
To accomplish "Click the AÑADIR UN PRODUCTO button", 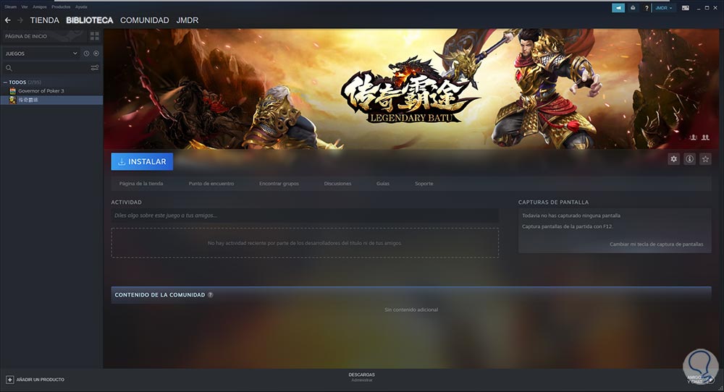I will tap(35, 380).
